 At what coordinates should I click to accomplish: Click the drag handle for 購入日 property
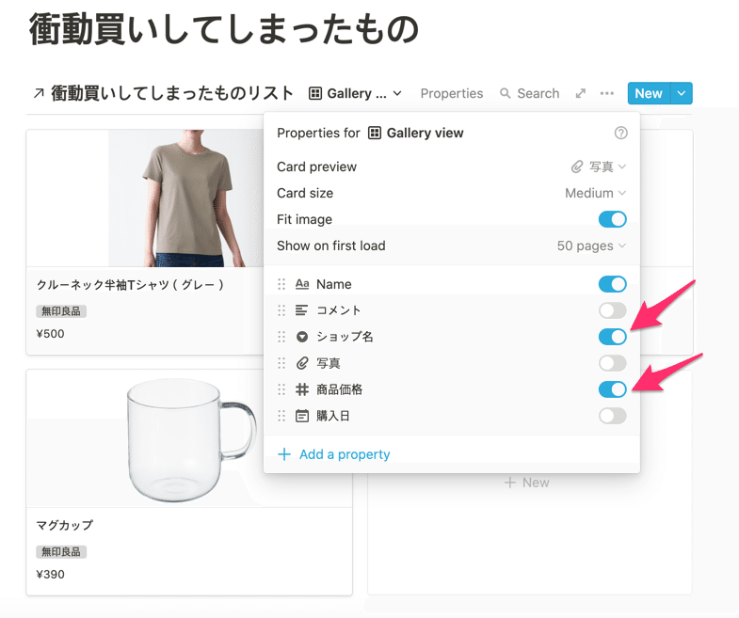tap(281, 416)
